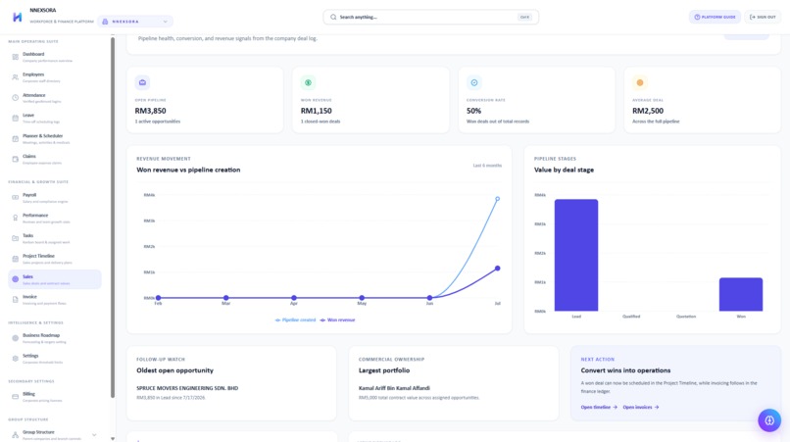Click the sidebar vertical scrollbar

pos(113,217)
